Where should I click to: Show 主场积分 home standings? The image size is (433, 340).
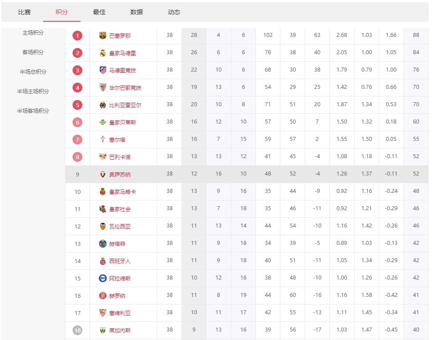[x=33, y=33]
